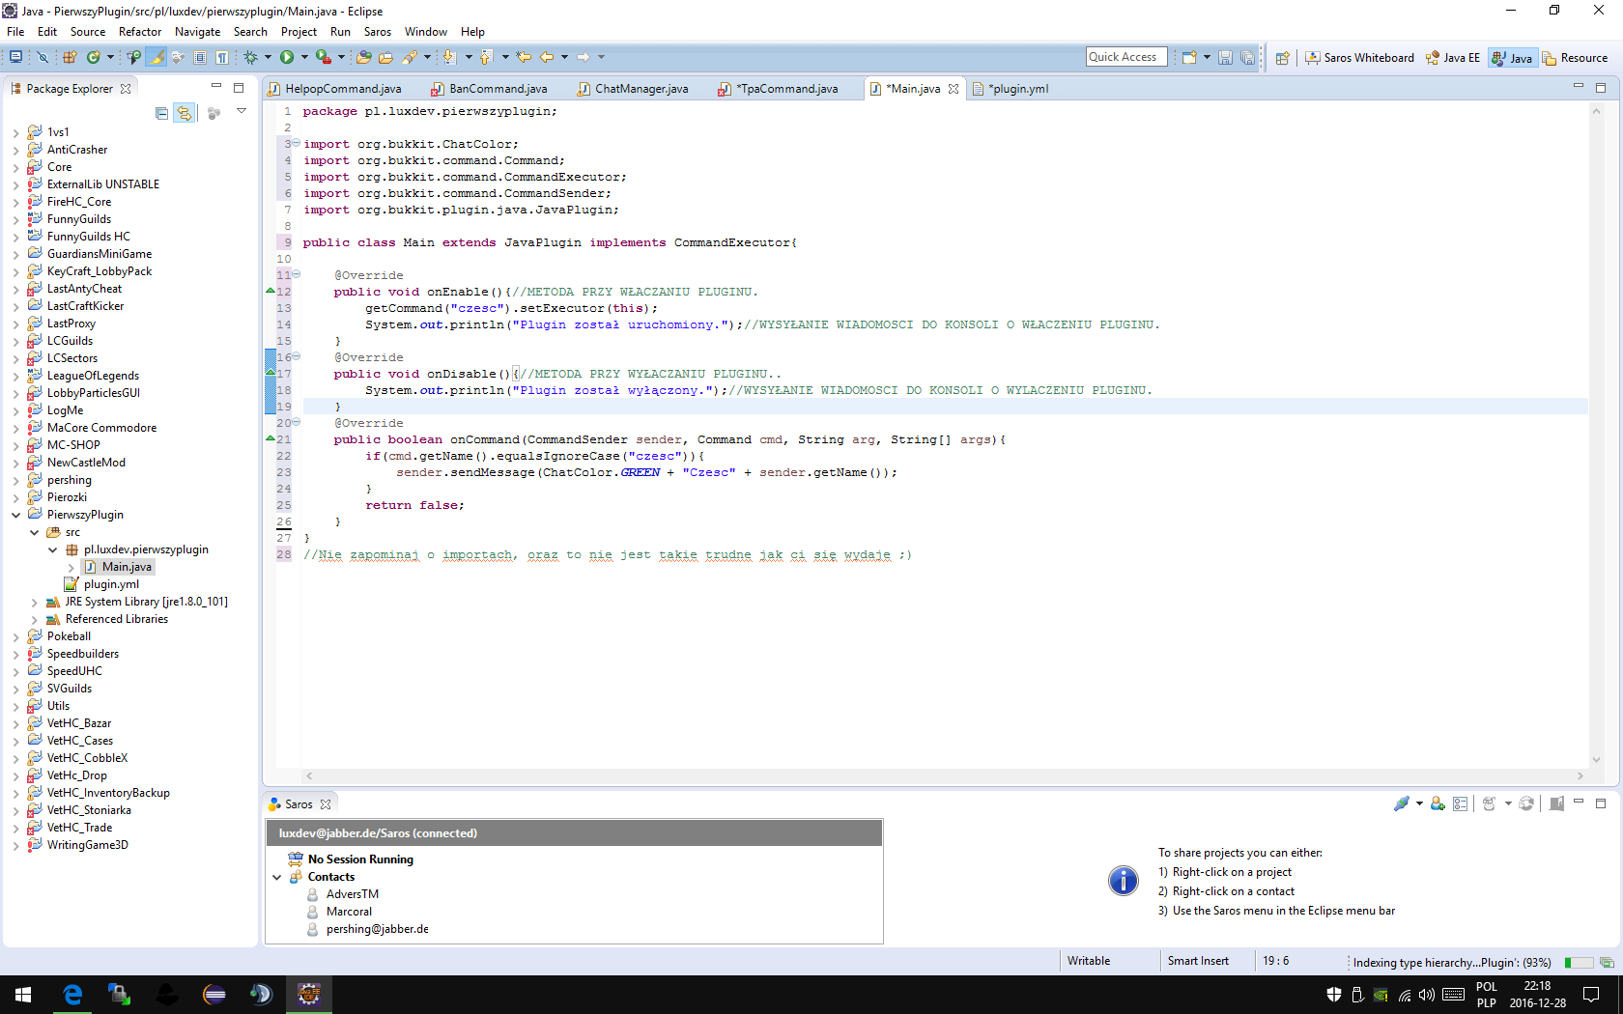
Task: Expand the Referenced Libraries node
Action: tap(35, 619)
